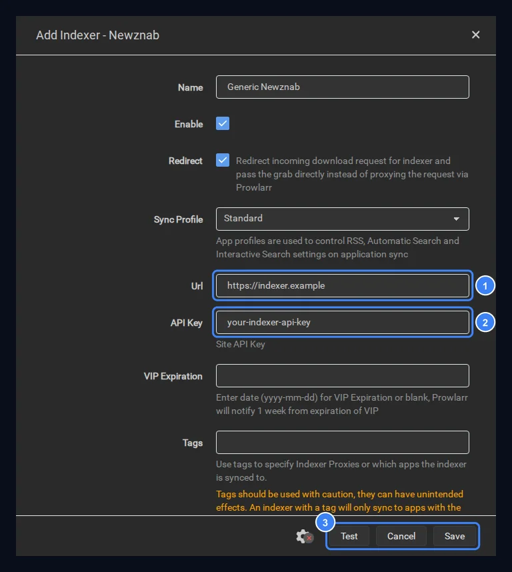Image resolution: width=512 pixels, height=572 pixels.
Task: Toggle advanced settings gear icon
Action: 304,536
